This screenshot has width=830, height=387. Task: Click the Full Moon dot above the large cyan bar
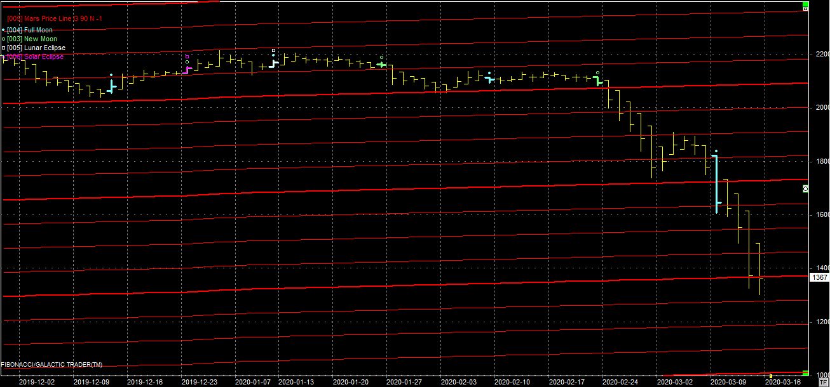(716, 151)
